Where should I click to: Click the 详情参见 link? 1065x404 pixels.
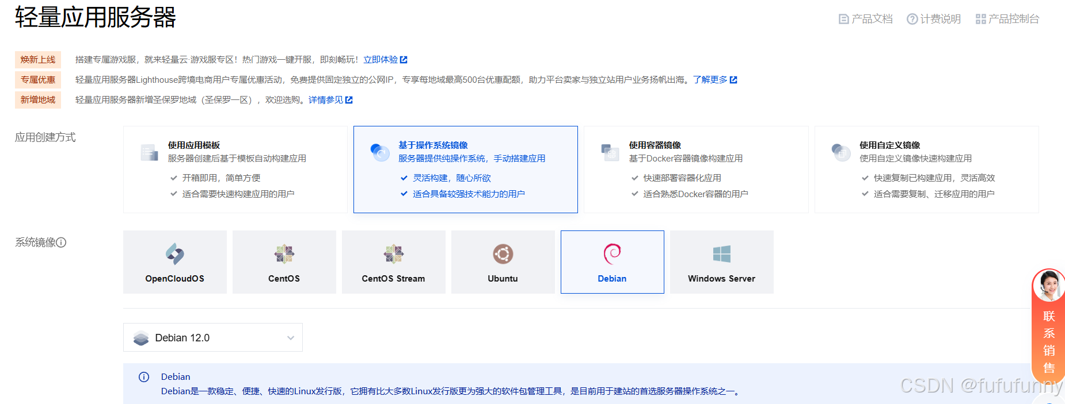[x=326, y=100]
